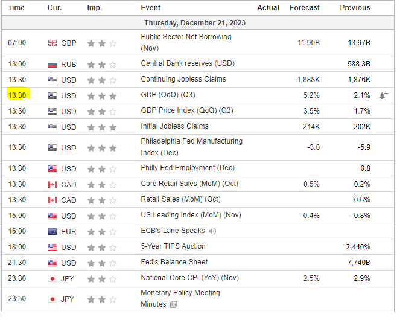Click the EU flag icon next to EUR

coord(52,231)
